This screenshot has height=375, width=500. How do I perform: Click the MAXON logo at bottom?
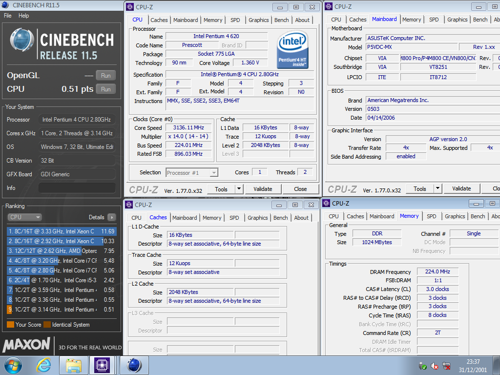click(x=26, y=345)
